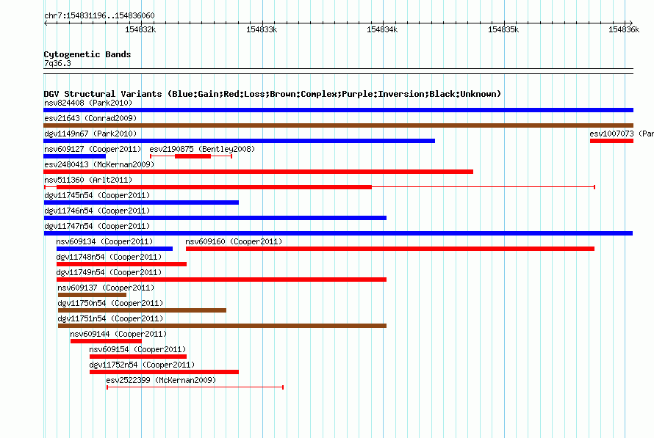Open the dgv11748n54 (Cooper2011) red bar

tap(121, 264)
